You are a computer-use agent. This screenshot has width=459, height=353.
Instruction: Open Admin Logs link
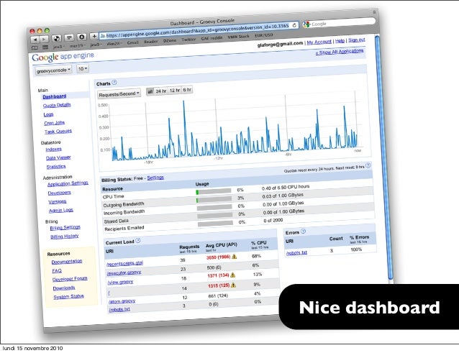(x=61, y=210)
